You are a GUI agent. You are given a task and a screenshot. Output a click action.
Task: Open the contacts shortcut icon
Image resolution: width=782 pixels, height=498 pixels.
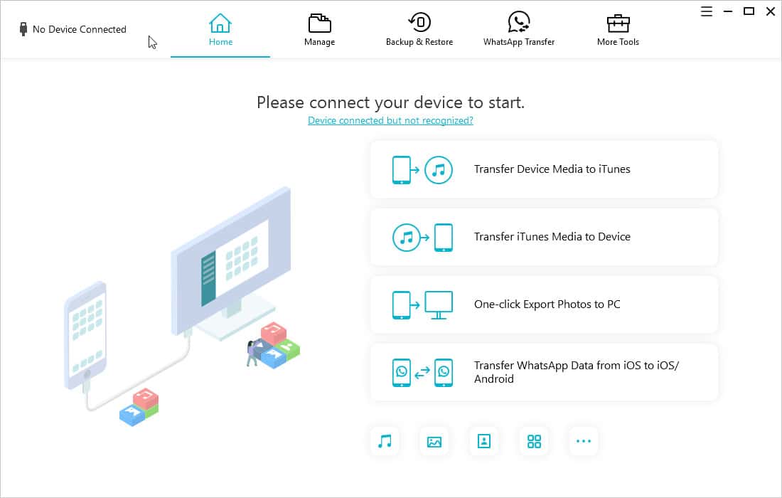coord(484,441)
